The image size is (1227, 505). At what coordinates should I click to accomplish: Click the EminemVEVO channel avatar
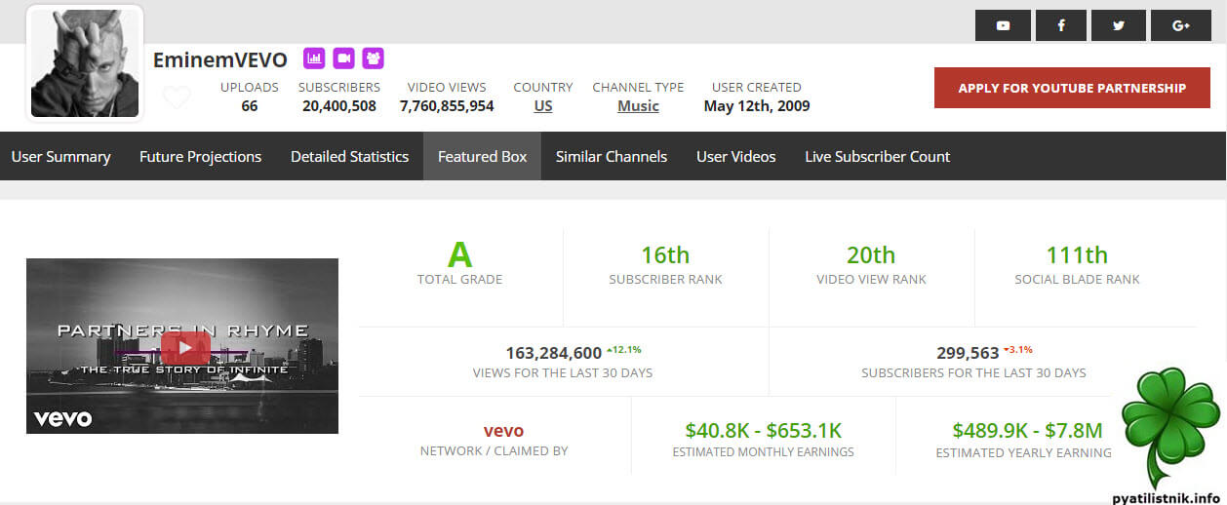coord(85,62)
